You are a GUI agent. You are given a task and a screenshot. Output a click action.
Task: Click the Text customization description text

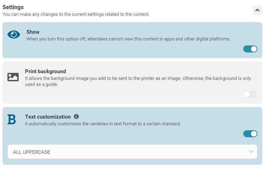103,124
